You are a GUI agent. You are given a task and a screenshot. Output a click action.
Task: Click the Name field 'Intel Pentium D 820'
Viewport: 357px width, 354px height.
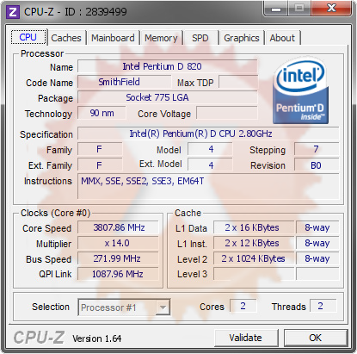click(168, 66)
